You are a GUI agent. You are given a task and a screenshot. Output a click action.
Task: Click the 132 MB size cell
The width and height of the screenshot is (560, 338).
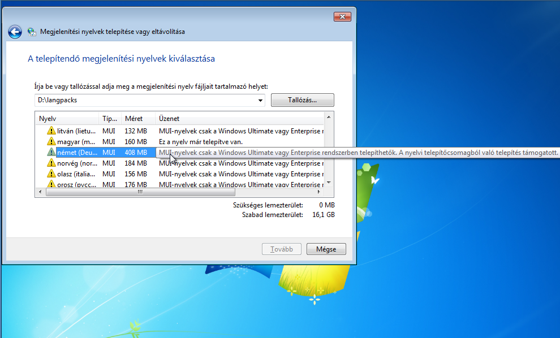[x=136, y=131]
